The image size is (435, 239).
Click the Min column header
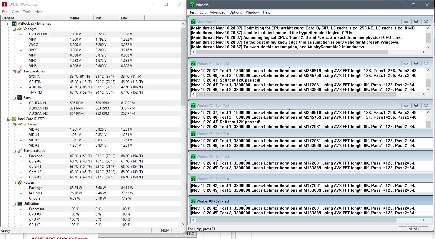coord(106,18)
